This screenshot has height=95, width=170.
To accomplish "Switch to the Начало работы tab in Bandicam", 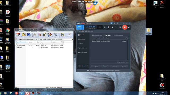I will (97, 35).
